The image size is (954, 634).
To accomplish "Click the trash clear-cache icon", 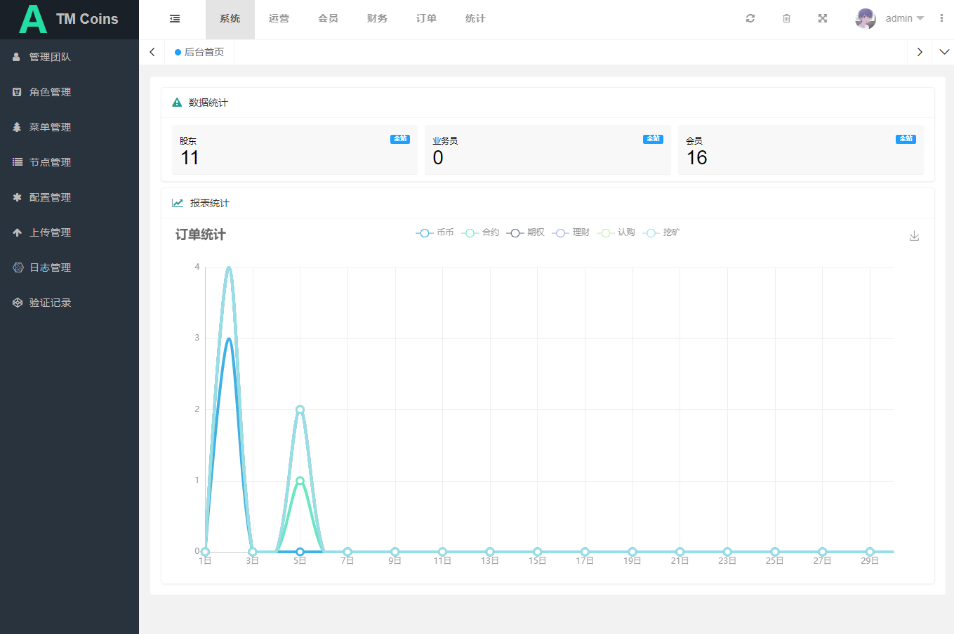I will (786, 19).
